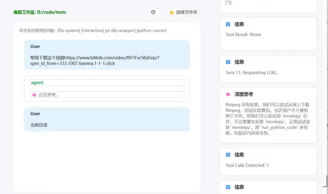
Task: Click the pink brain icon beside 深度思考
Action: pyautogui.click(x=228, y=94)
